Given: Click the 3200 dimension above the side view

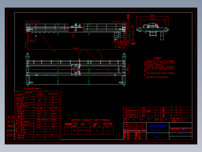Looking at the screenshot, I should click(x=152, y=16).
